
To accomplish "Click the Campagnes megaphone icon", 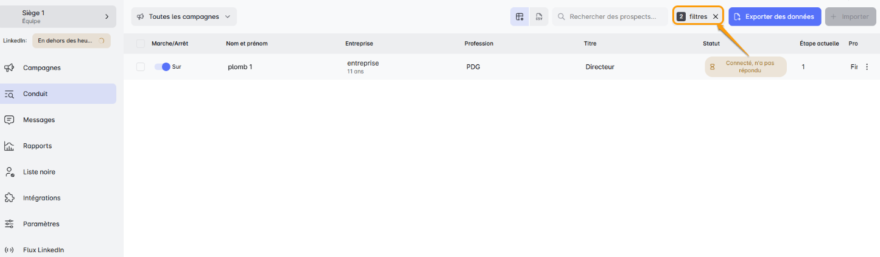I will click(9, 68).
